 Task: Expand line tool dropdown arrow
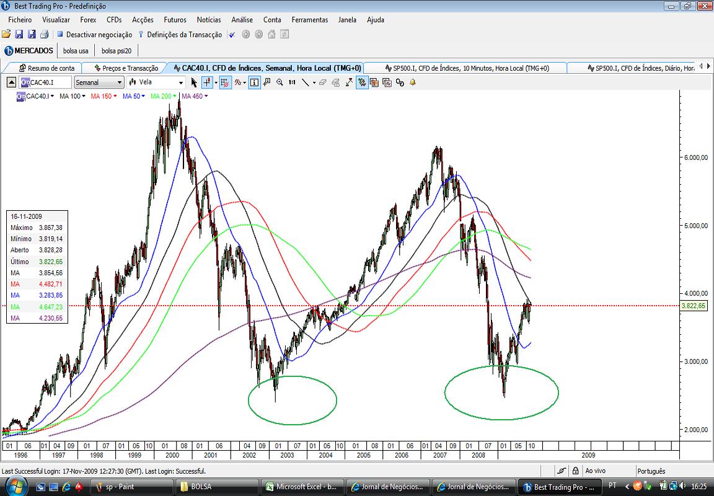[x=314, y=83]
